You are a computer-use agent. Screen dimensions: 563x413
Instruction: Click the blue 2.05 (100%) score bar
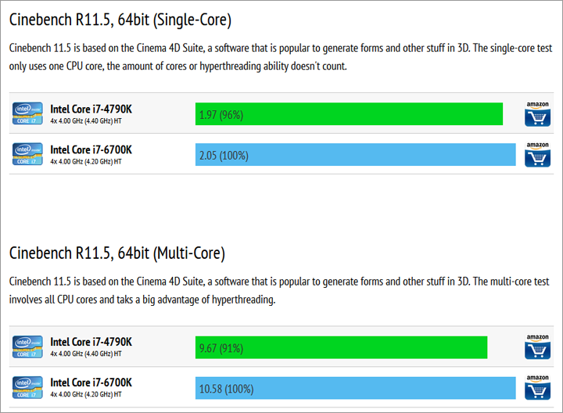tap(355, 155)
